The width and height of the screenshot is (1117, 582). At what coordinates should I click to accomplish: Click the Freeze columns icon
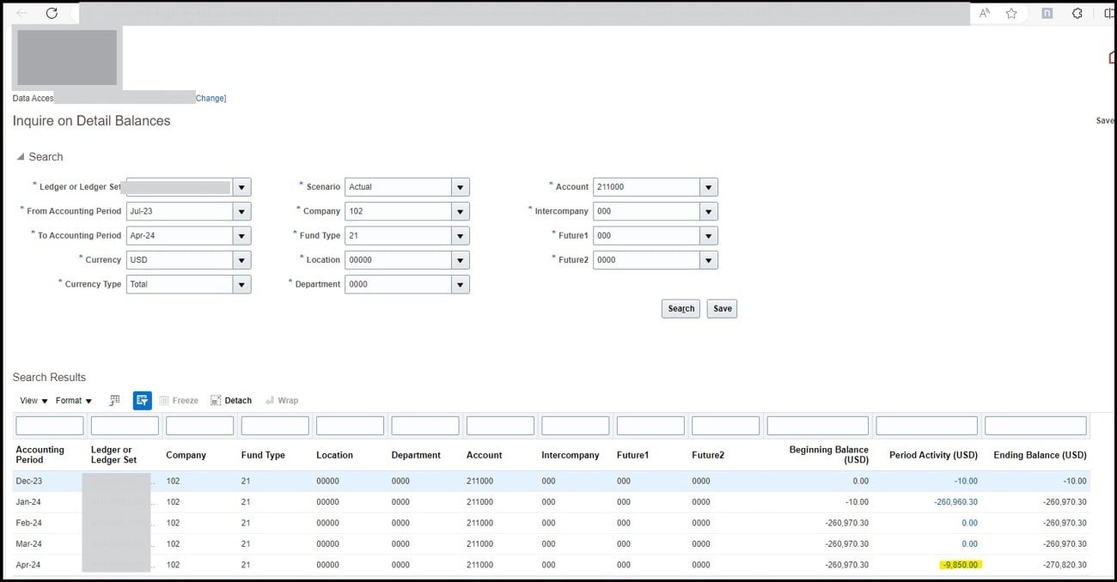coord(162,400)
